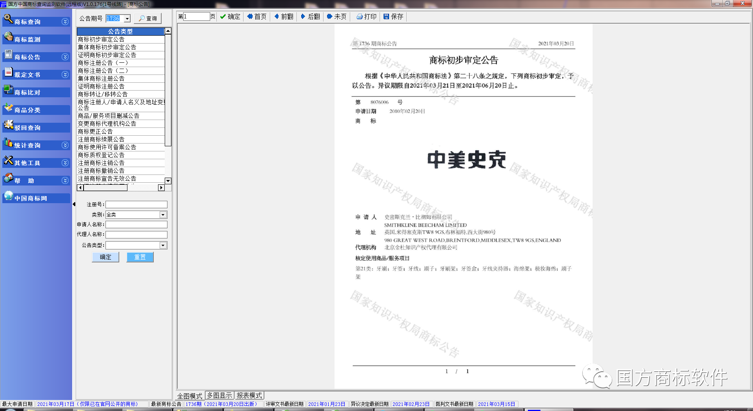Select the 商标比对 sidebar icon
The image size is (753, 411).
8,90
